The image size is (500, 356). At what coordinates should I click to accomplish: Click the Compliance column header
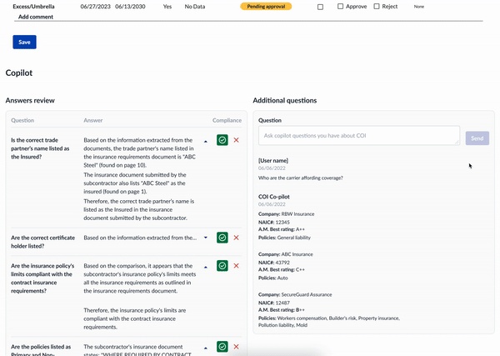click(x=227, y=120)
